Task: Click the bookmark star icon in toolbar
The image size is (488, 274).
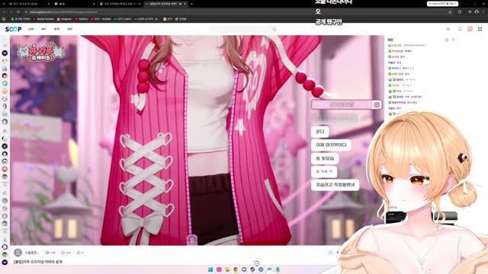Action: [450, 12]
